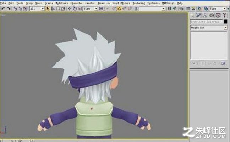Open the Schematic View icon
Viewport: 230px width, 142px height.
pos(193,9)
